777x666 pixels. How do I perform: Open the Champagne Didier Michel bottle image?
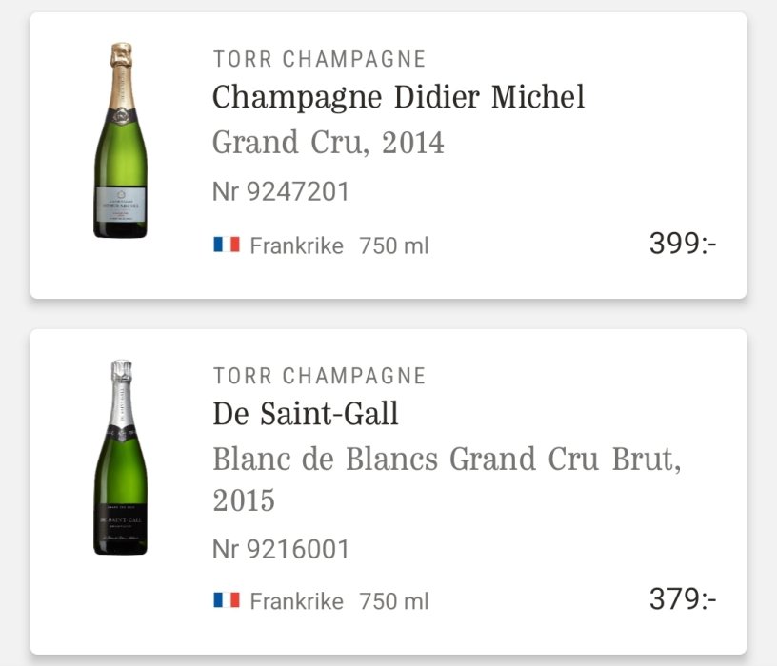coord(121,140)
